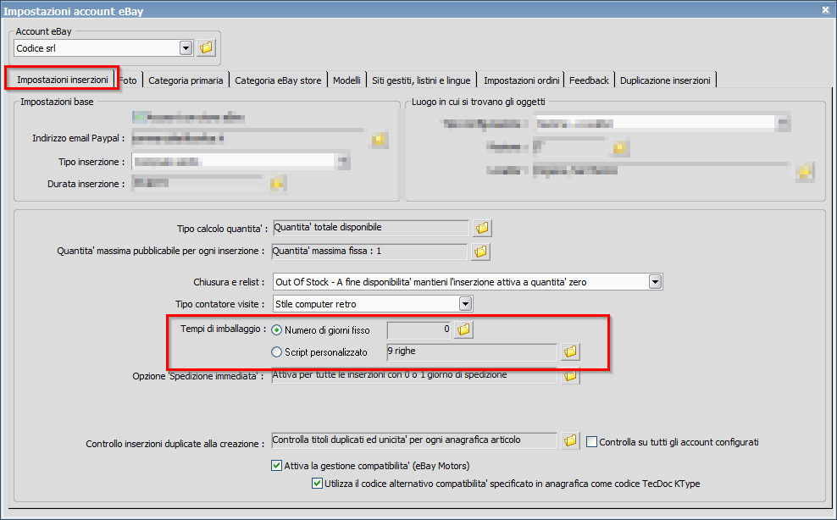Screen dimensions: 837x520
Task: Expand Tipo contatore visite dropdown
Action: point(465,304)
